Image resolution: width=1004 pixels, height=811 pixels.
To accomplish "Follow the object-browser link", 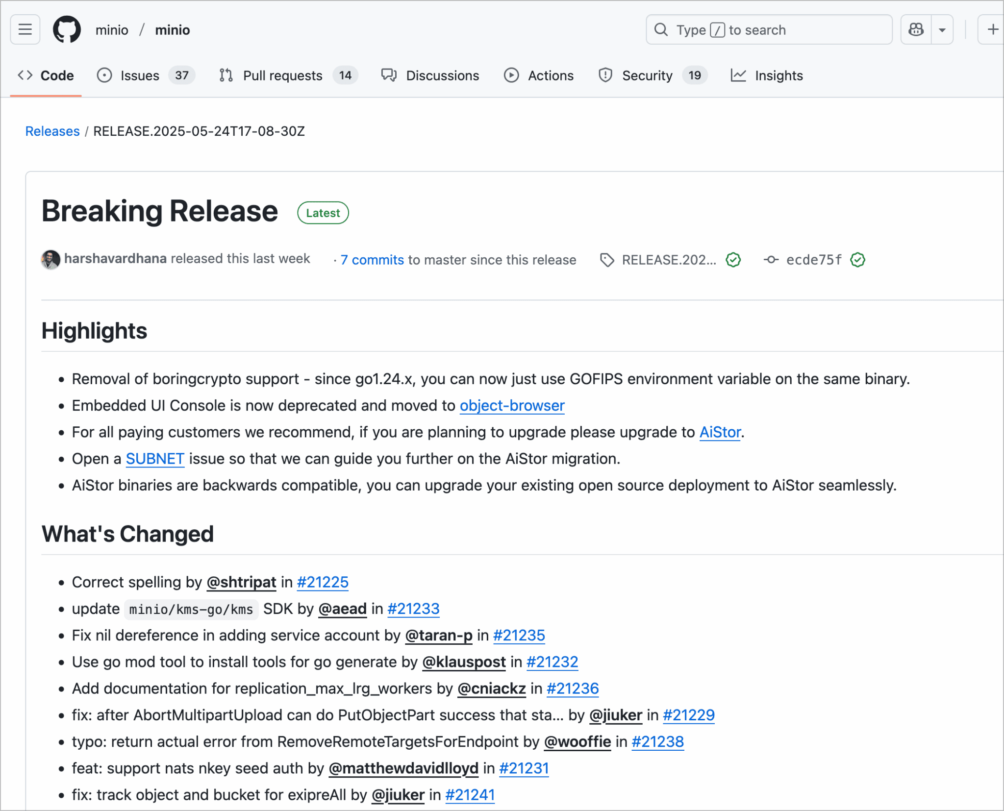I will point(512,406).
